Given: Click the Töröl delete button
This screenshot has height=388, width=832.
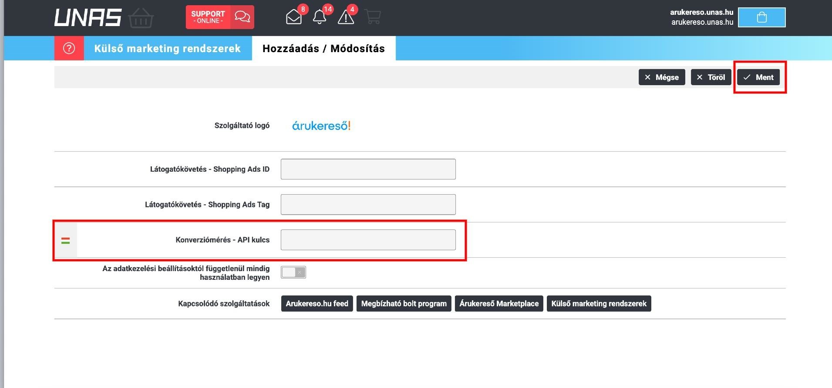Looking at the screenshot, I should tap(711, 77).
